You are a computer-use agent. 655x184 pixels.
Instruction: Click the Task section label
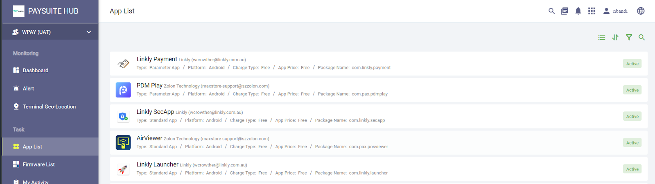19,129
